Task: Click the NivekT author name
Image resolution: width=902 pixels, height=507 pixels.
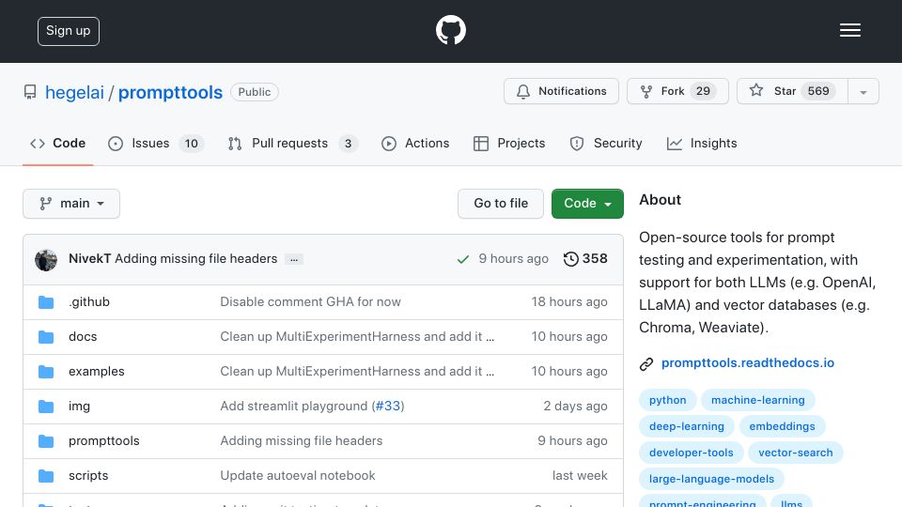Action: (x=90, y=259)
